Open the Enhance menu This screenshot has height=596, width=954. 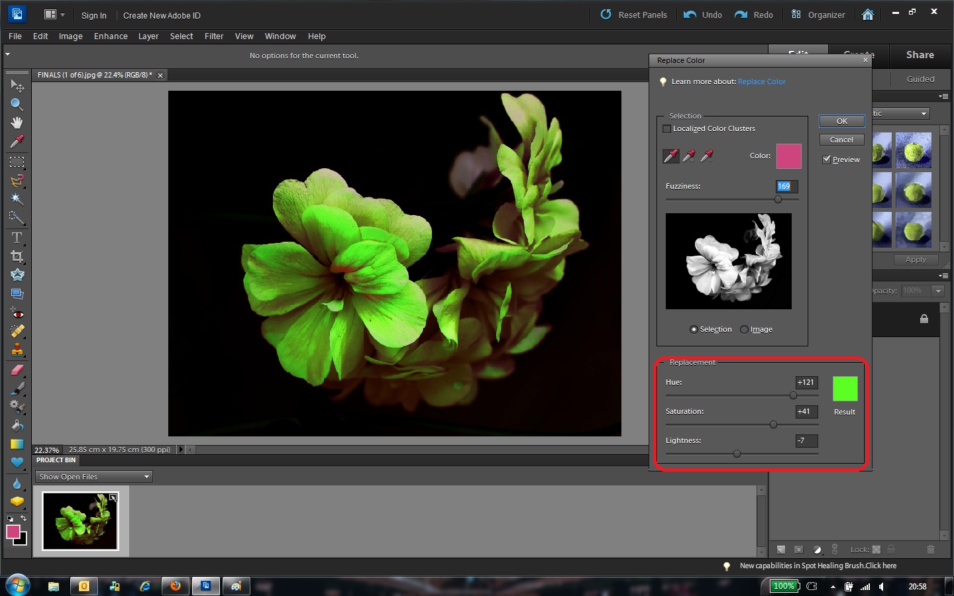click(x=111, y=36)
